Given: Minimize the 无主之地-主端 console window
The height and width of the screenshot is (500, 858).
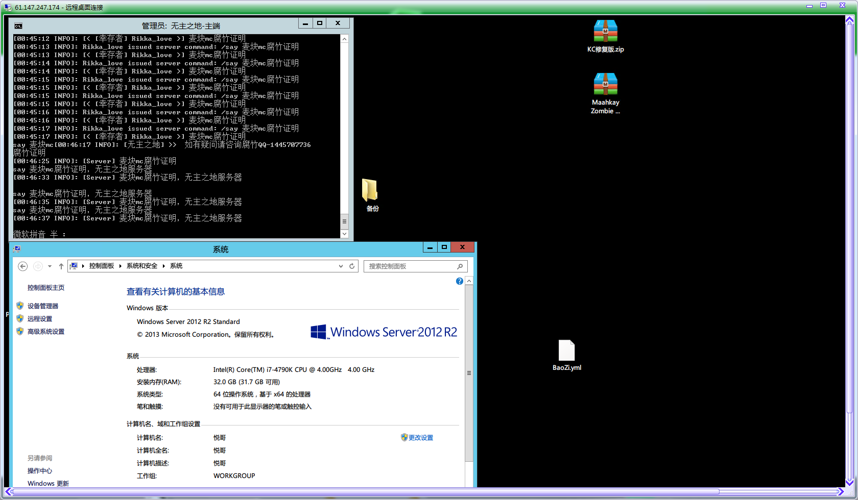Looking at the screenshot, I should (x=305, y=23).
